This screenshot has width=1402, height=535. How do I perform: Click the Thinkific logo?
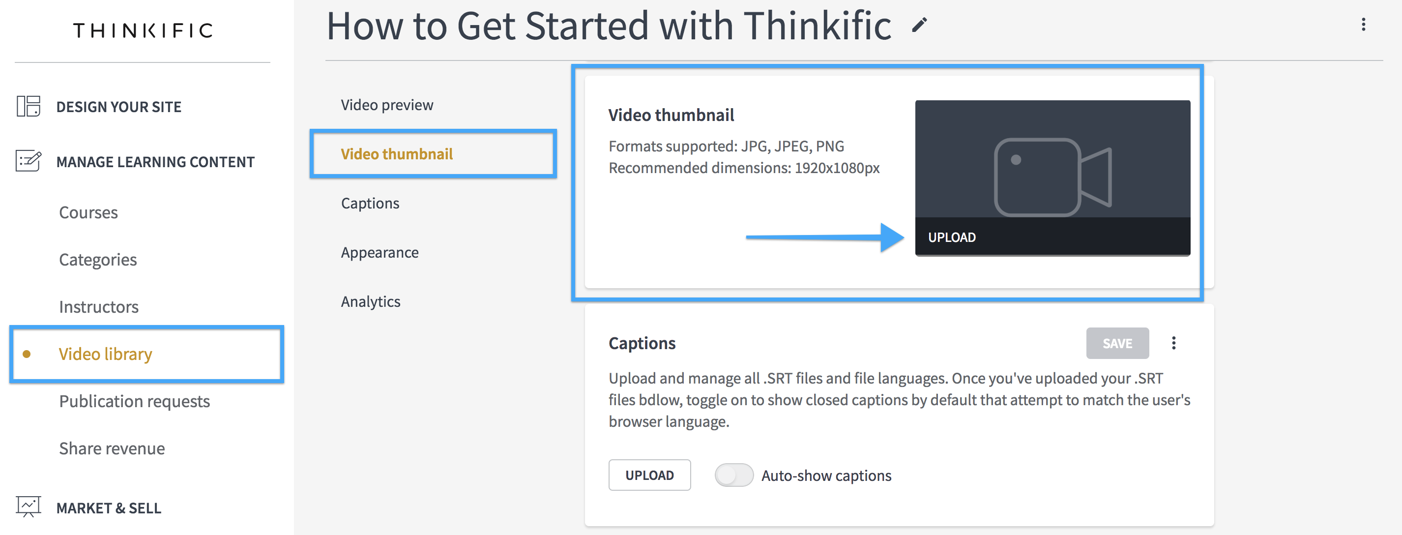[x=143, y=30]
